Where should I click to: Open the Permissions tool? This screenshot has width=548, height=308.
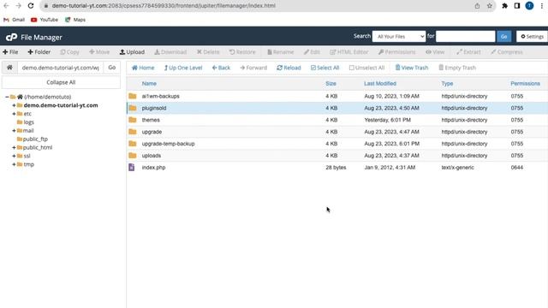point(396,52)
